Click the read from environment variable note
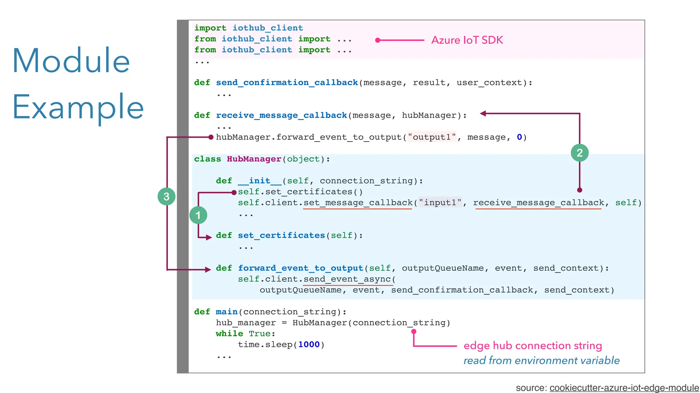The width and height of the screenshot is (700, 393). point(541,361)
